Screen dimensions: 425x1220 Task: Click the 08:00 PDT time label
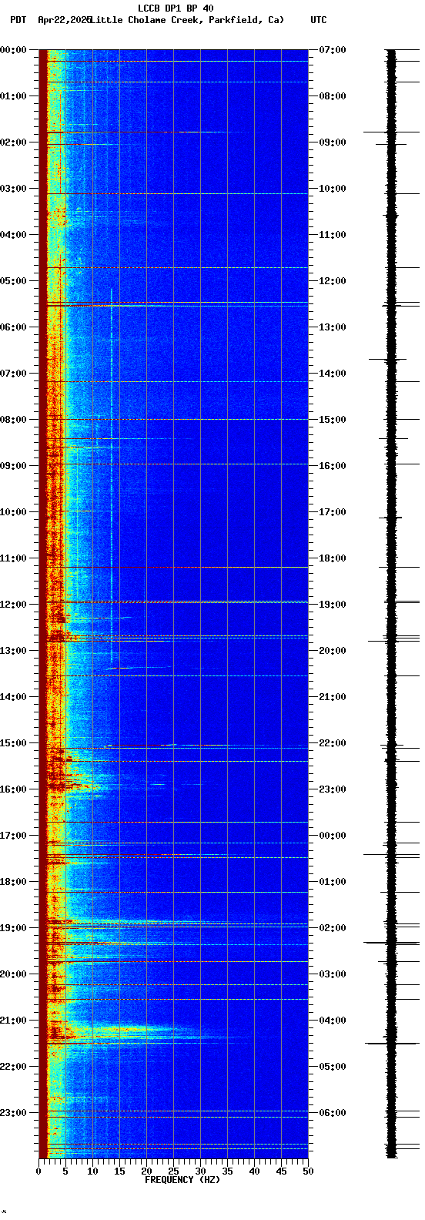coord(14,420)
